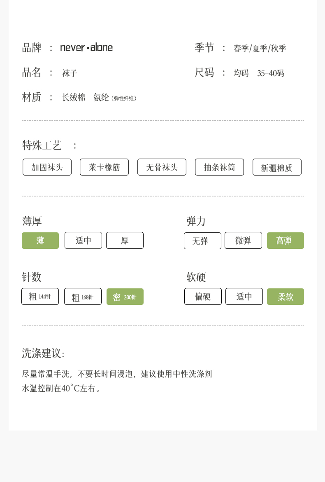
Task: Choose the 抽条袜筒 feature tag
Action: click(219, 167)
